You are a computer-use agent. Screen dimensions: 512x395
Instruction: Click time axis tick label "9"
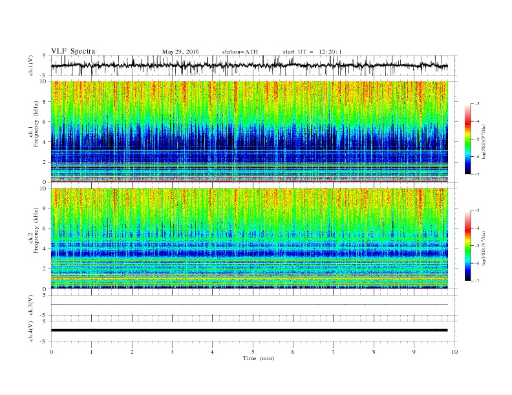[x=414, y=352]
